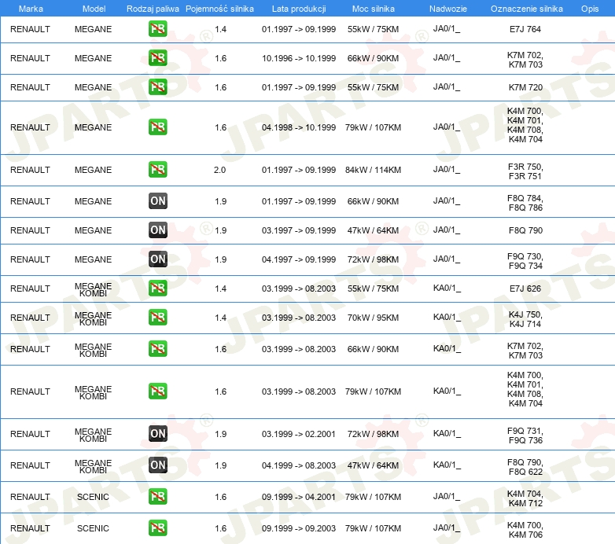Select engine codes F8Q 784, F8Q 786
Screen dimensions: 615x544
pyautogui.click(x=525, y=203)
